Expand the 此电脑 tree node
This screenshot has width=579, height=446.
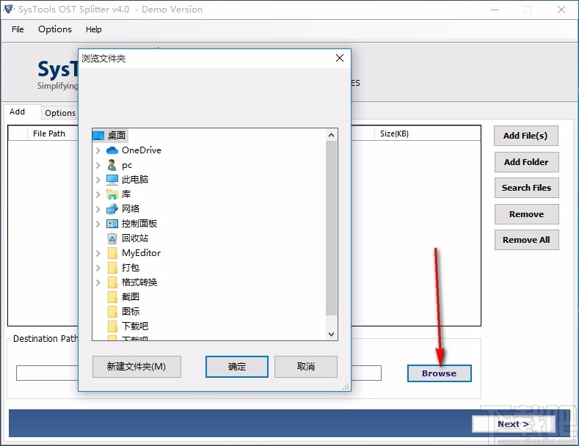coord(98,180)
